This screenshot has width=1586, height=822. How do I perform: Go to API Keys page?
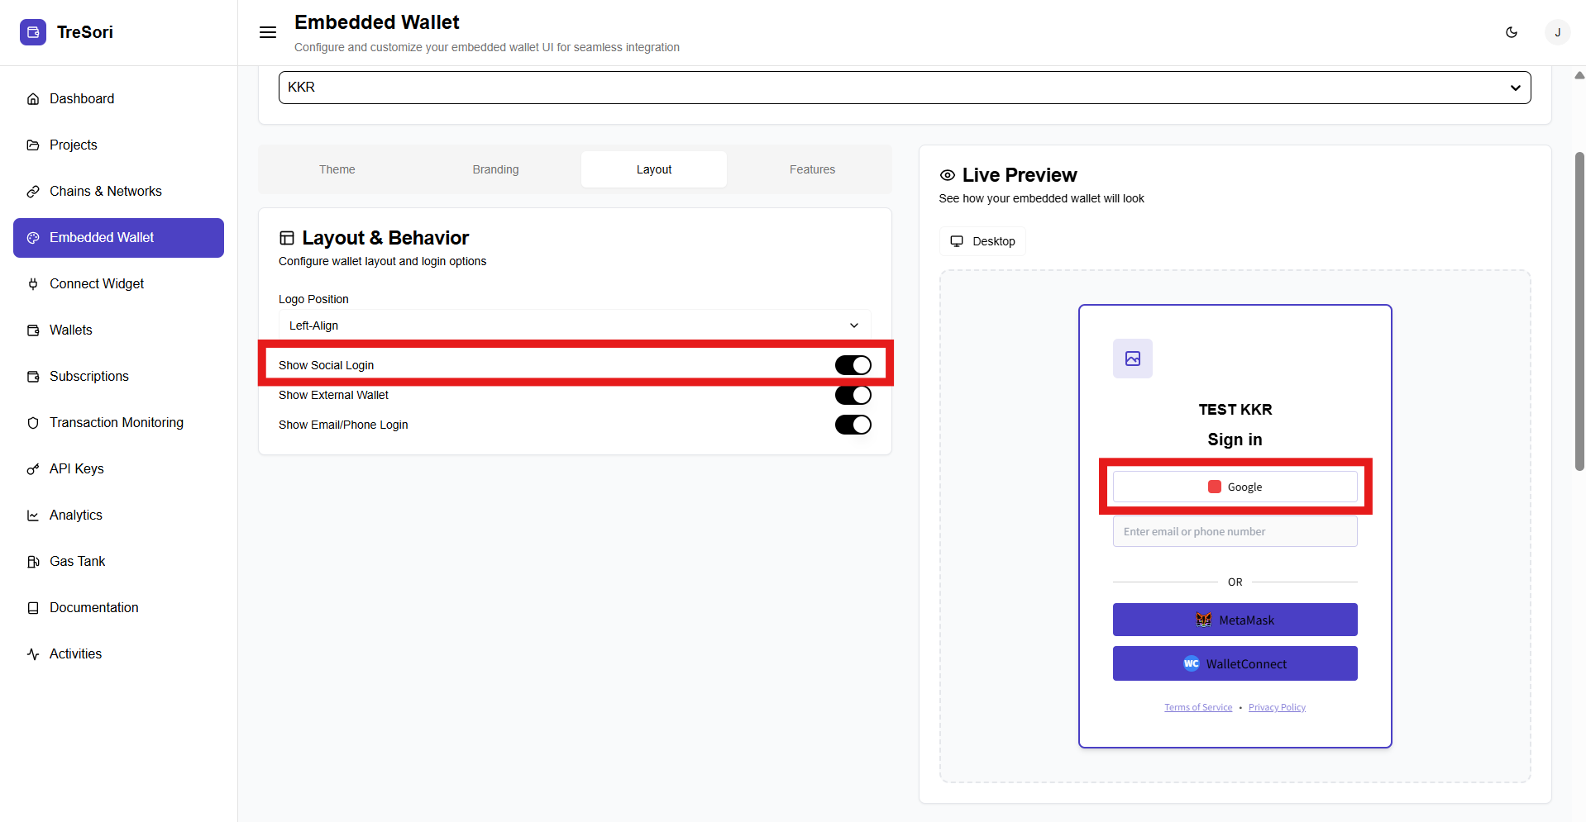(x=76, y=468)
